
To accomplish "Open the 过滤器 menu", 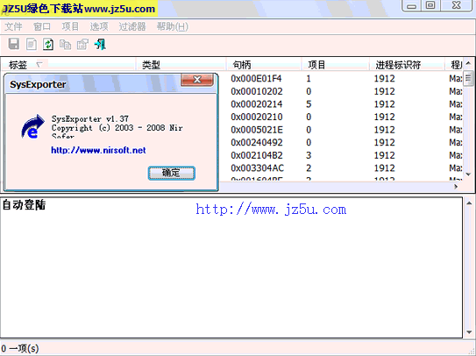I will point(132,26).
